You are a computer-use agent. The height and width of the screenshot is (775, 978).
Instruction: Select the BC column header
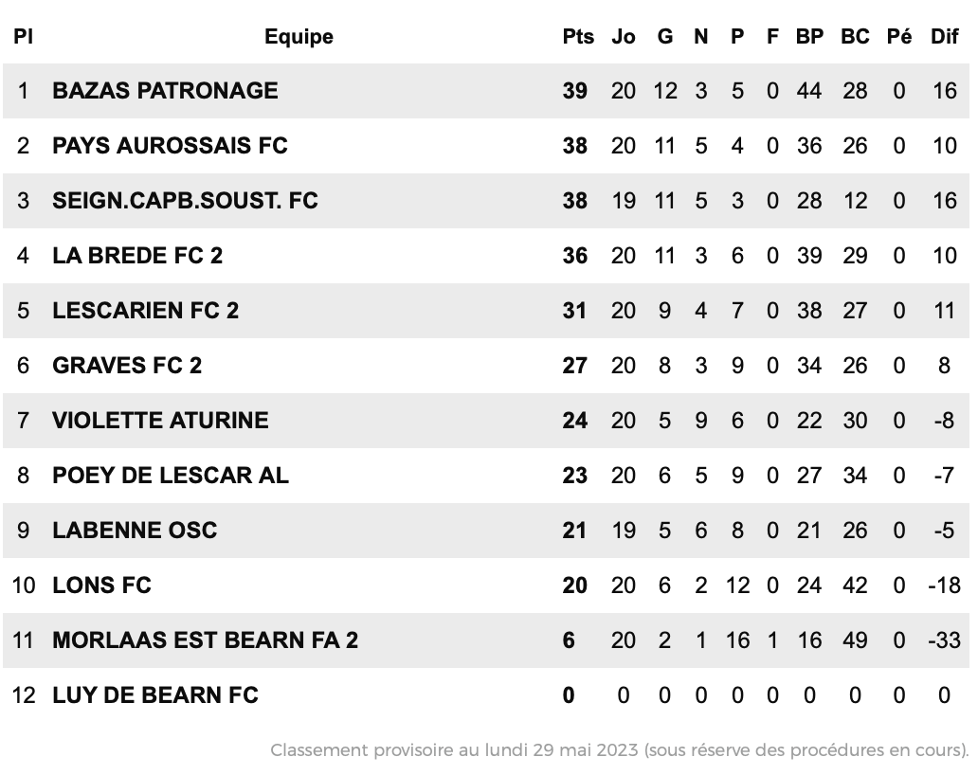click(855, 36)
